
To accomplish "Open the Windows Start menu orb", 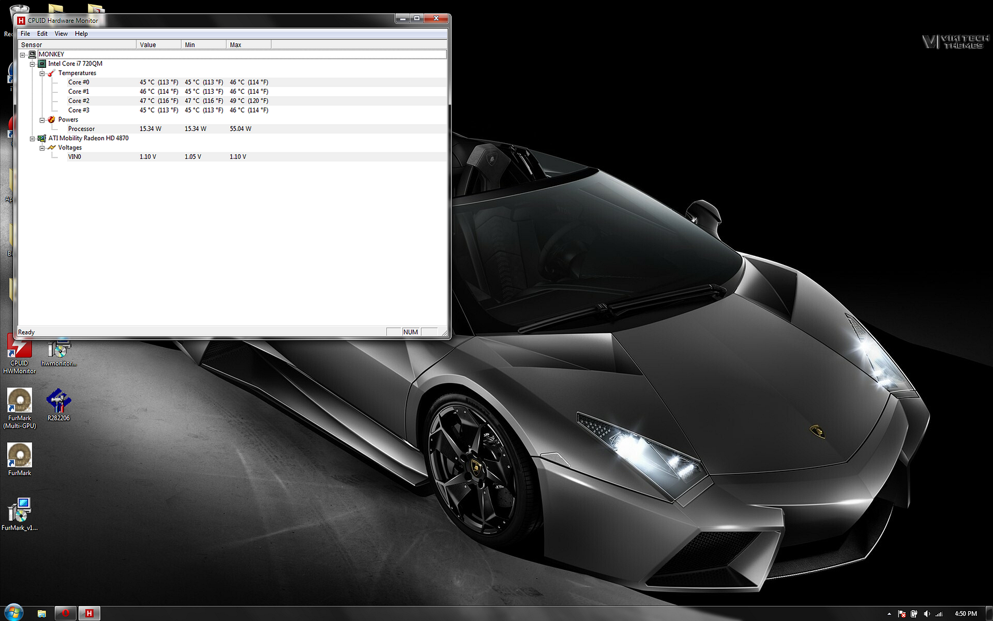I will pos(13,613).
